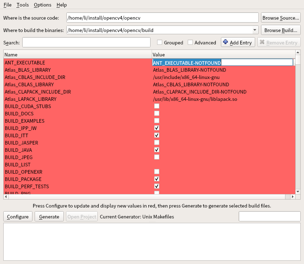The width and height of the screenshot is (304, 264).
Task: Select the Atlas_LAPACK_LIBRARY row
Action: pos(31,99)
